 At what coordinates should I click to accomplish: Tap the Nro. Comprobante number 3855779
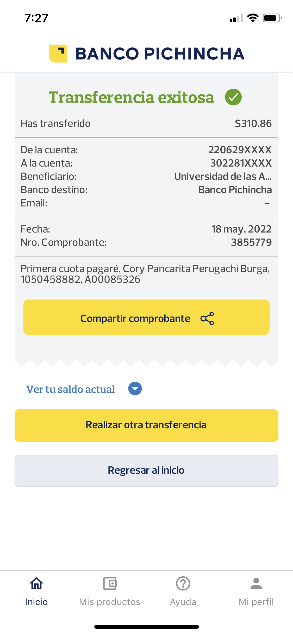click(251, 242)
